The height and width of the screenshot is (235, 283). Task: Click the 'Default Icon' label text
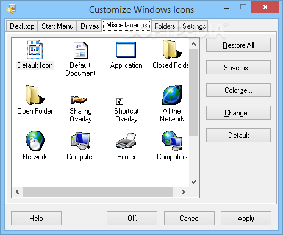35,65
